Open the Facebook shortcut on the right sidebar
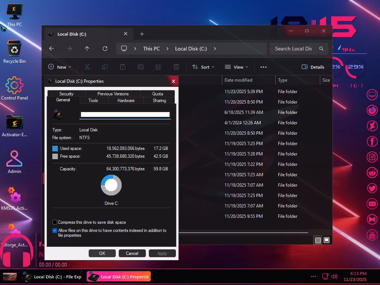The image size is (380, 285). pyautogui.click(x=372, y=141)
